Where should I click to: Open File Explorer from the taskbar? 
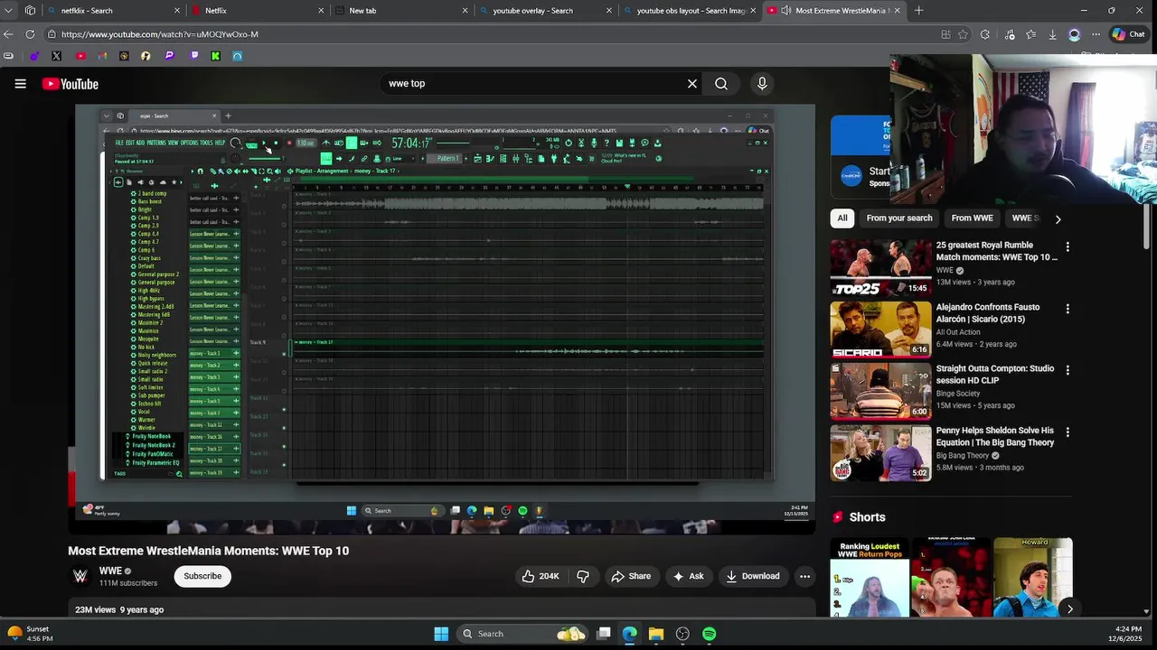[x=656, y=634]
